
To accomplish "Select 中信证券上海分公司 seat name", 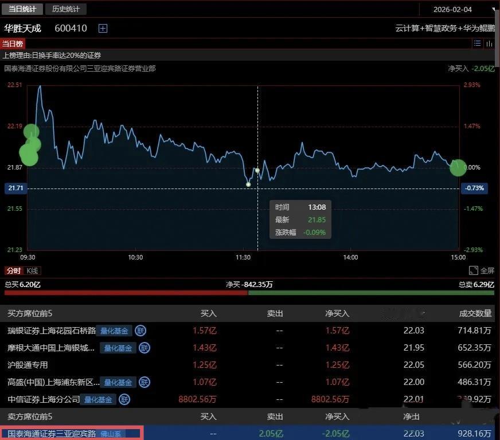I will [x=43, y=399].
